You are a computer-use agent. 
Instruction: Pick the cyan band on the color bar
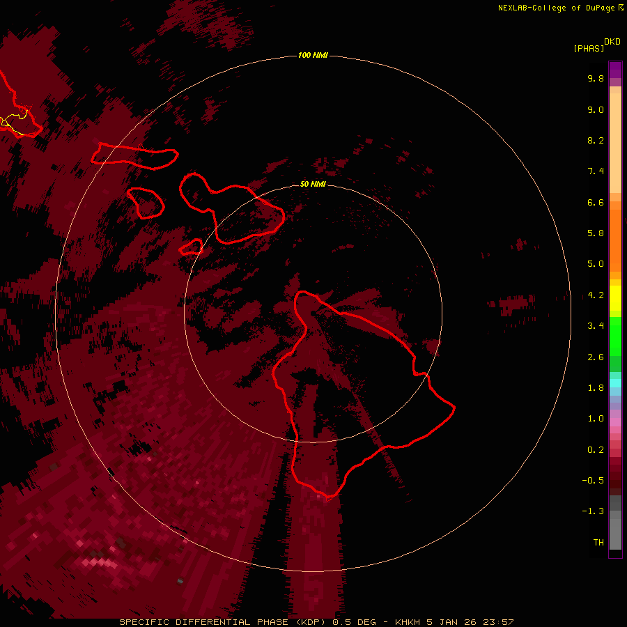click(615, 382)
